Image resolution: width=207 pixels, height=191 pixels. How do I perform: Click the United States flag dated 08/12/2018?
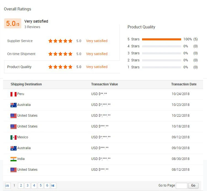click(x=14, y=170)
